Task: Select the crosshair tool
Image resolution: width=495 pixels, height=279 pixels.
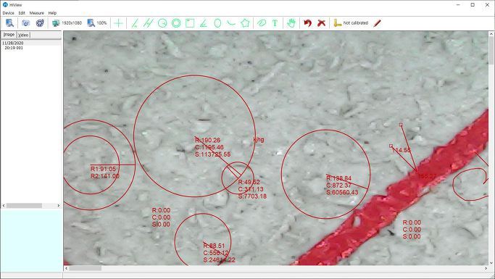Action: 118,23
